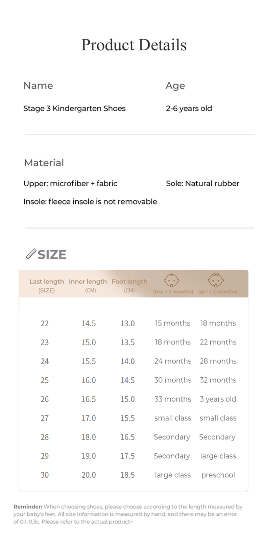Select size 22 in the table

click(x=45, y=324)
